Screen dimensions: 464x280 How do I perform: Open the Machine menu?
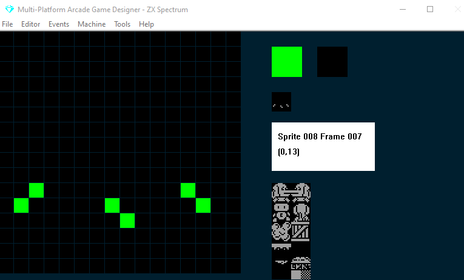point(92,24)
